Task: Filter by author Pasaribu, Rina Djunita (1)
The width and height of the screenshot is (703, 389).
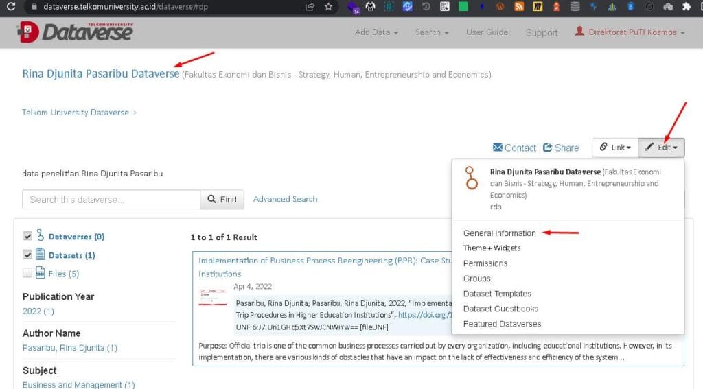Action: [70, 348]
